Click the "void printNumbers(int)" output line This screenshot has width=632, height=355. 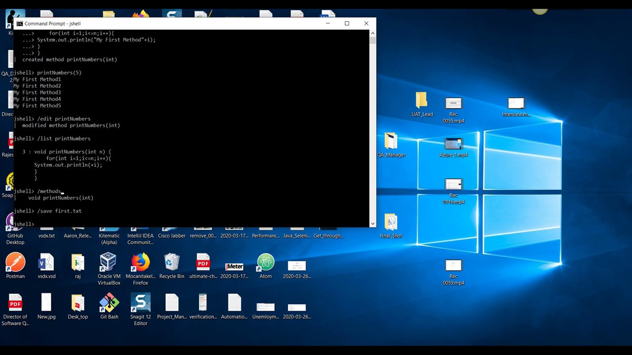coord(61,198)
